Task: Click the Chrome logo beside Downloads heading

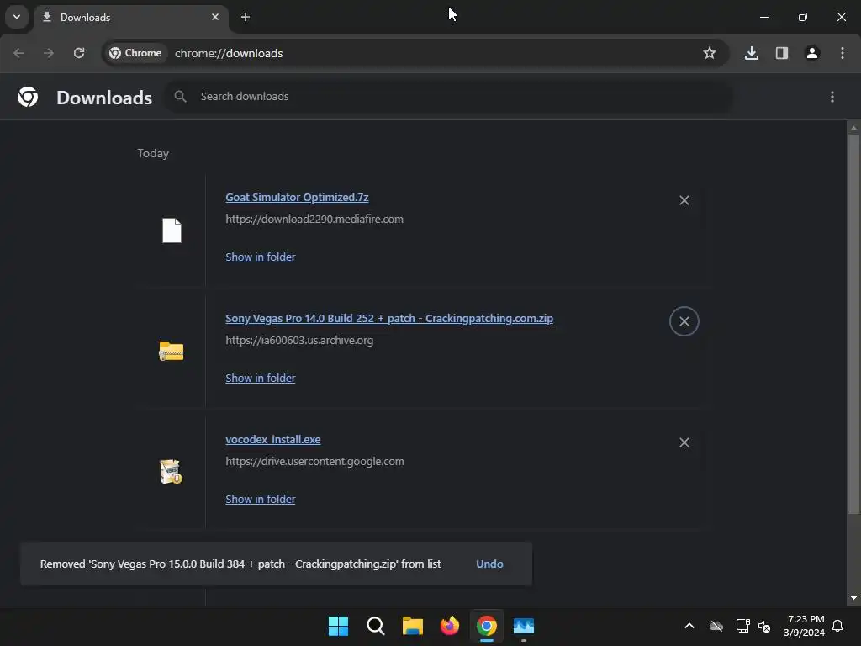Action: 28,98
